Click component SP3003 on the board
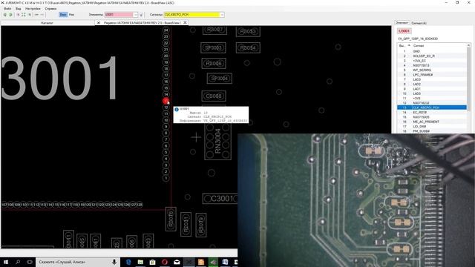This screenshot has height=267, width=475. (213, 47)
